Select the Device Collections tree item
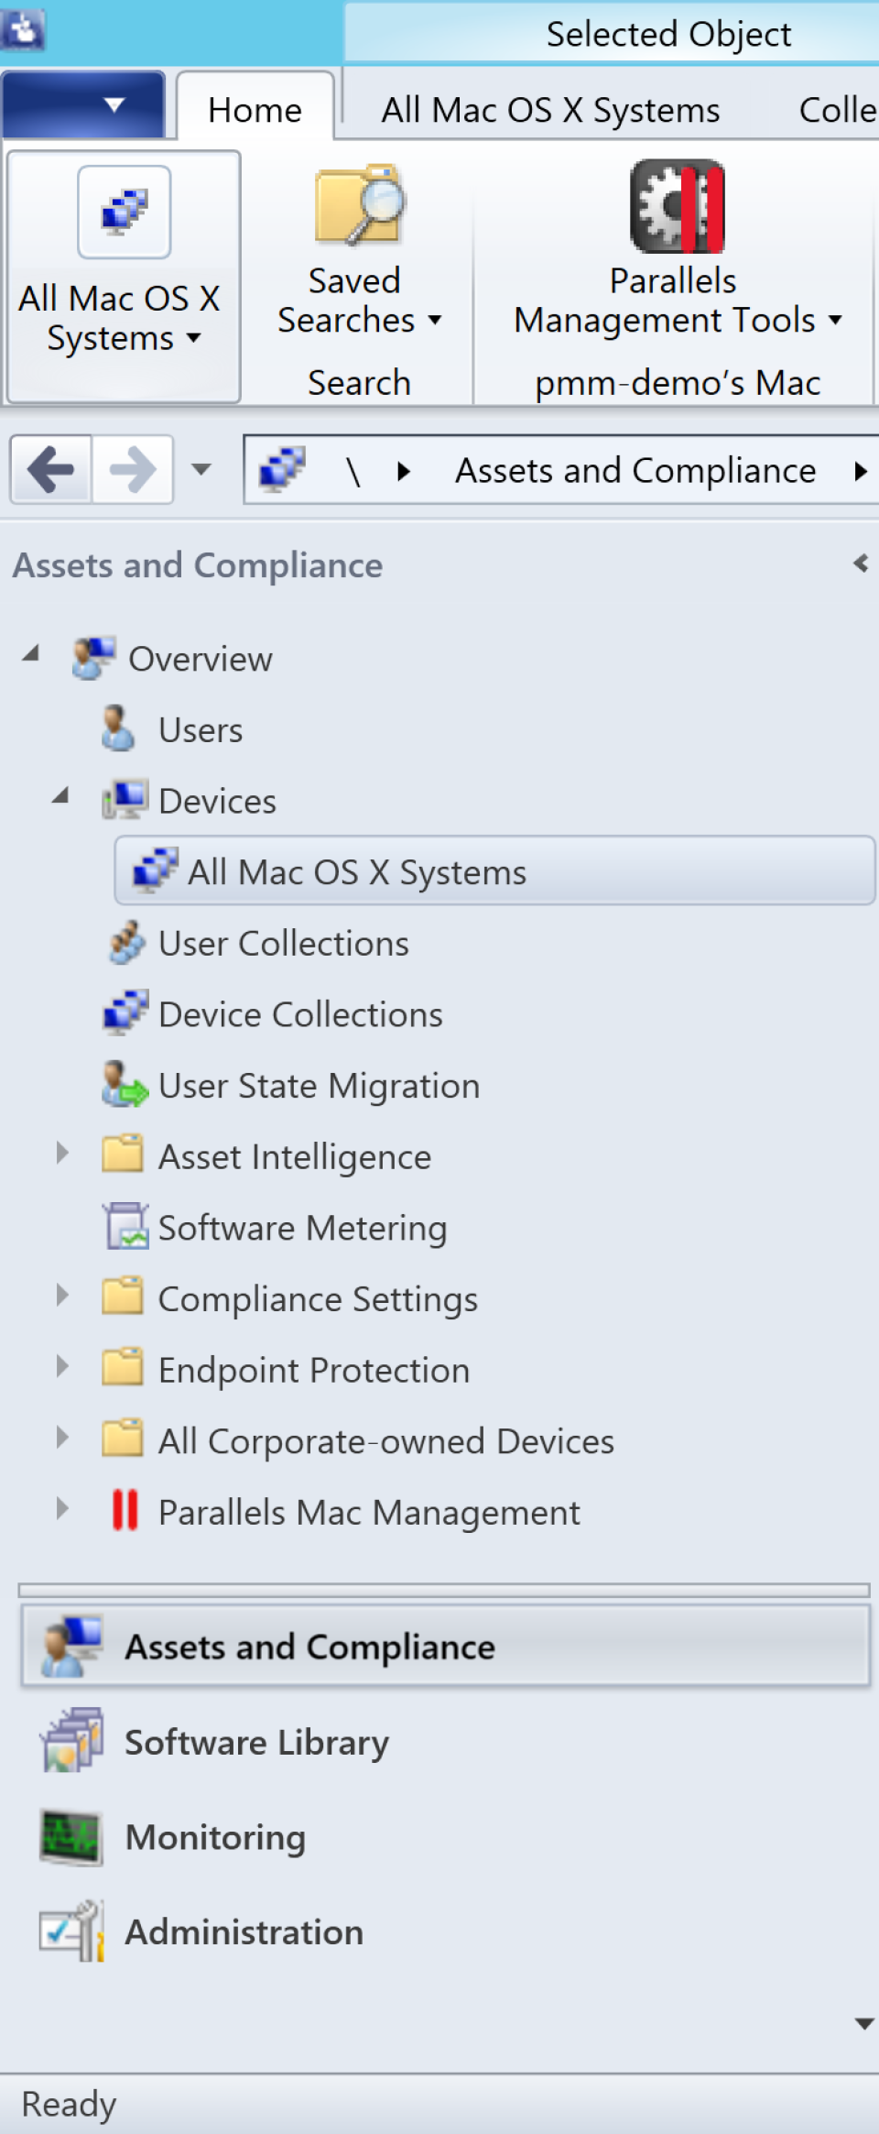The height and width of the screenshot is (2134, 879). (x=300, y=1014)
